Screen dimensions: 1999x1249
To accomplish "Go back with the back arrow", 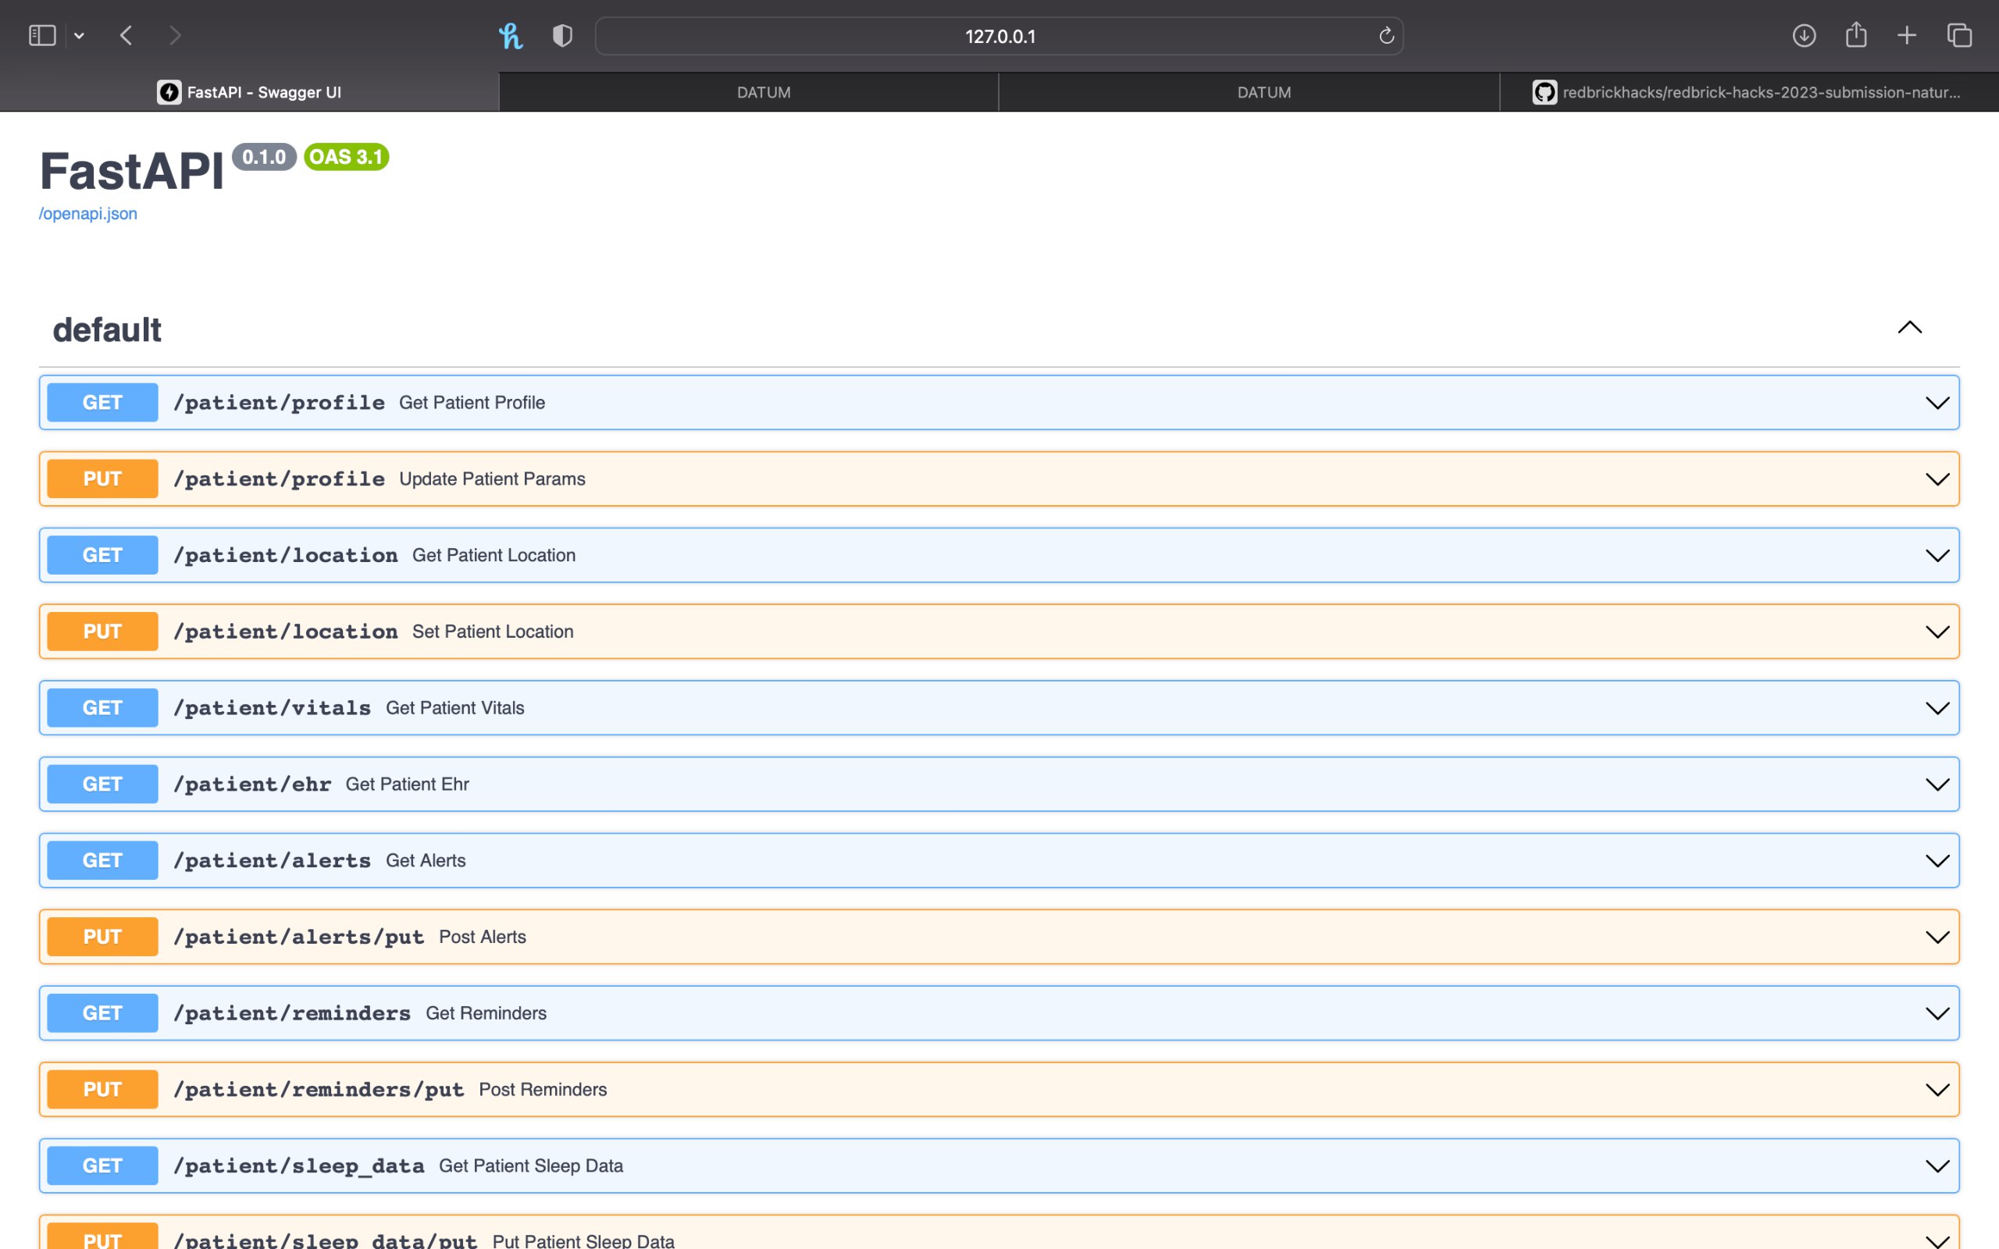I will (x=126, y=36).
